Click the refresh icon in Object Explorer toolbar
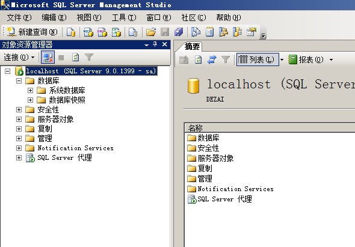This screenshot has height=247, width=355. pyautogui.click(x=75, y=57)
